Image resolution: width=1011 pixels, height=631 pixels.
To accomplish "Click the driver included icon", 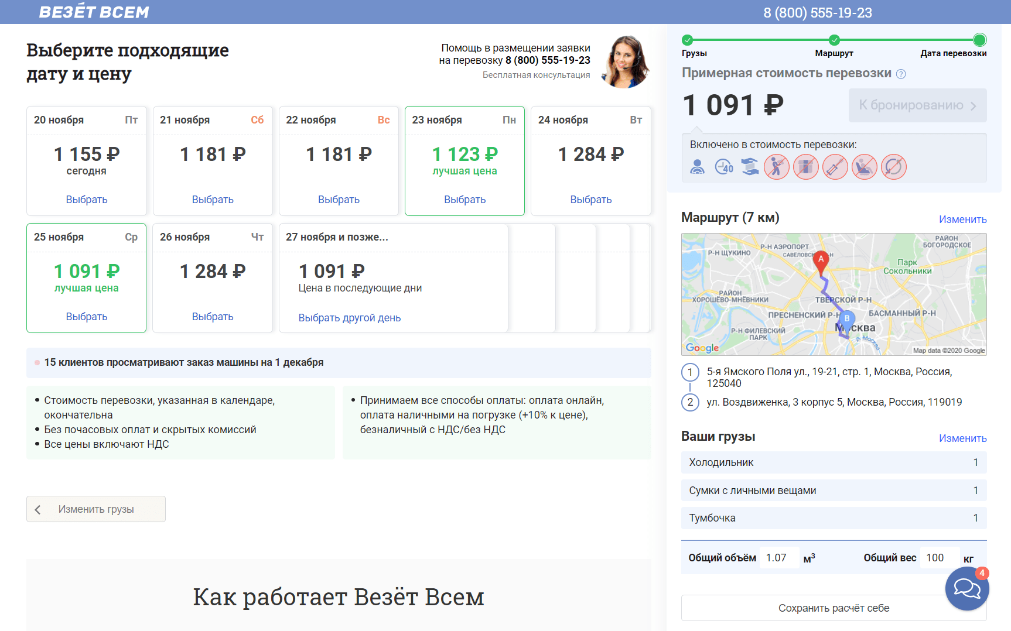I will click(x=697, y=167).
